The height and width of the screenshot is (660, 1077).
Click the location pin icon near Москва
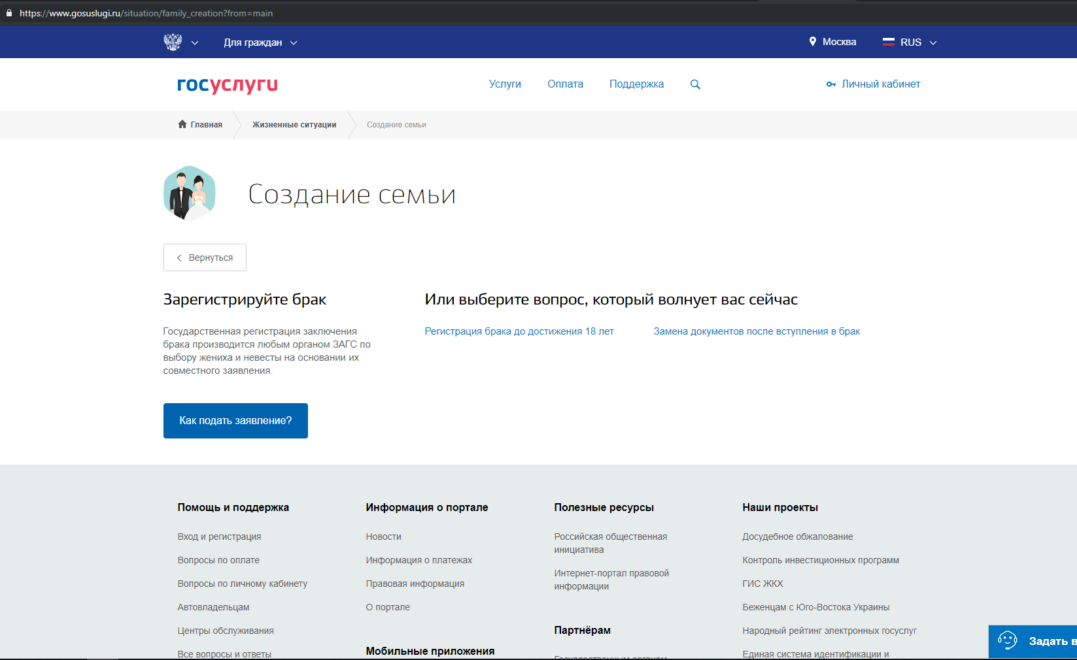coord(813,42)
